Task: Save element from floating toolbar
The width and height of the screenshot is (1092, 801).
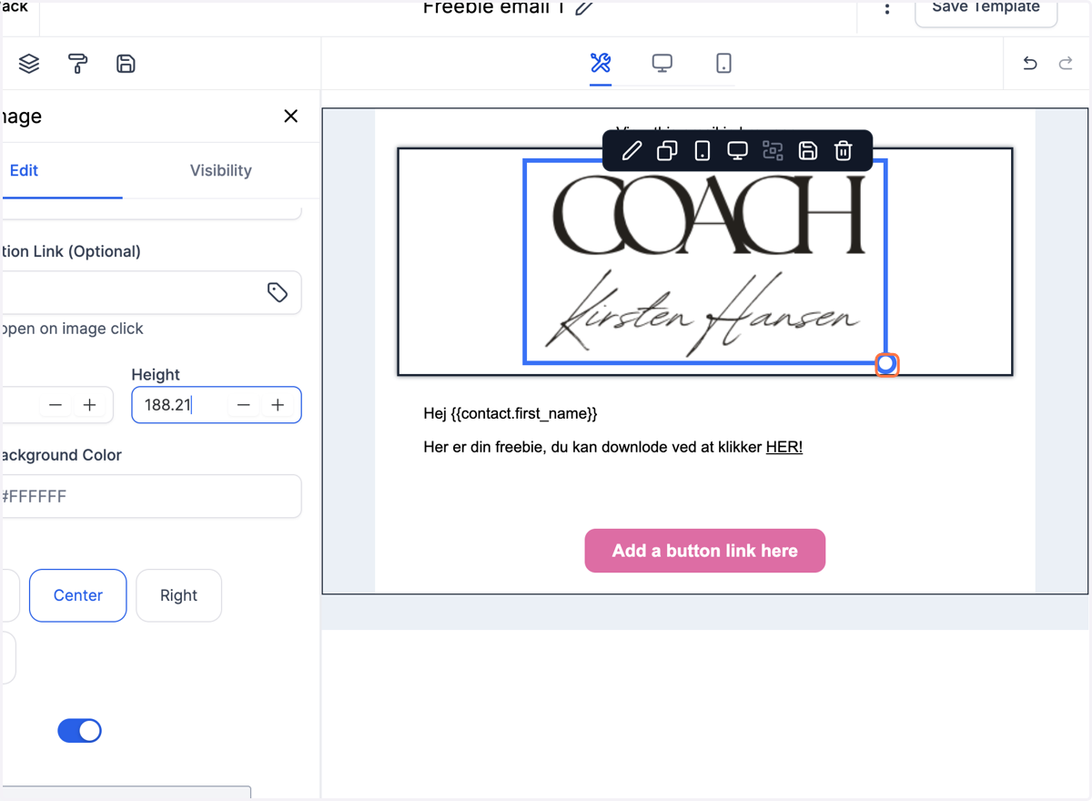Action: [808, 150]
